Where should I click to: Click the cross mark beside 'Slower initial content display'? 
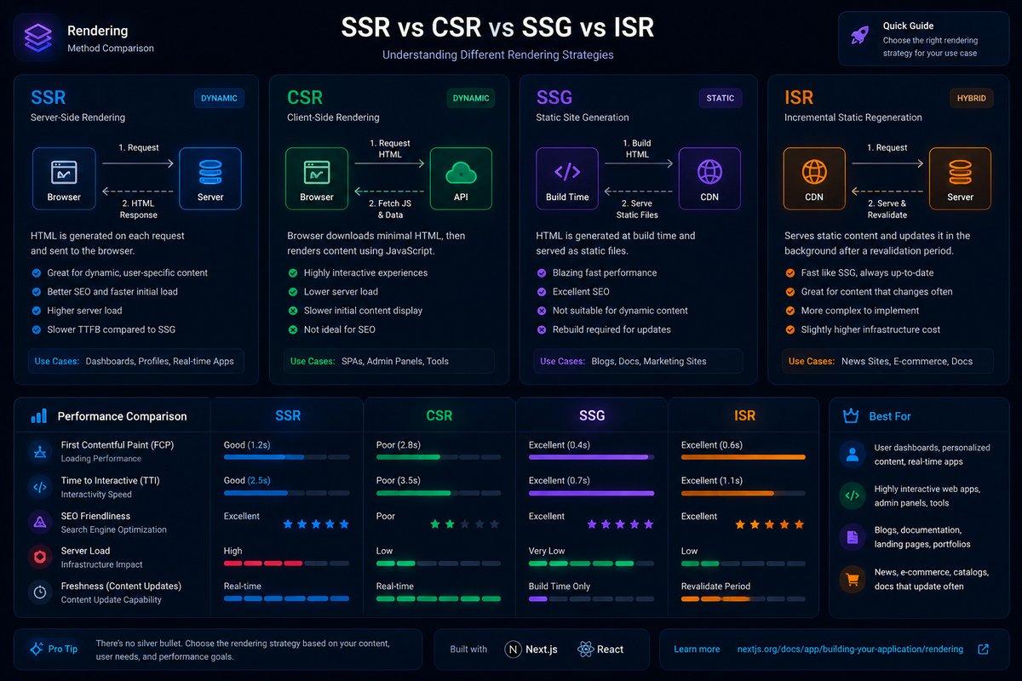pyautogui.click(x=292, y=311)
